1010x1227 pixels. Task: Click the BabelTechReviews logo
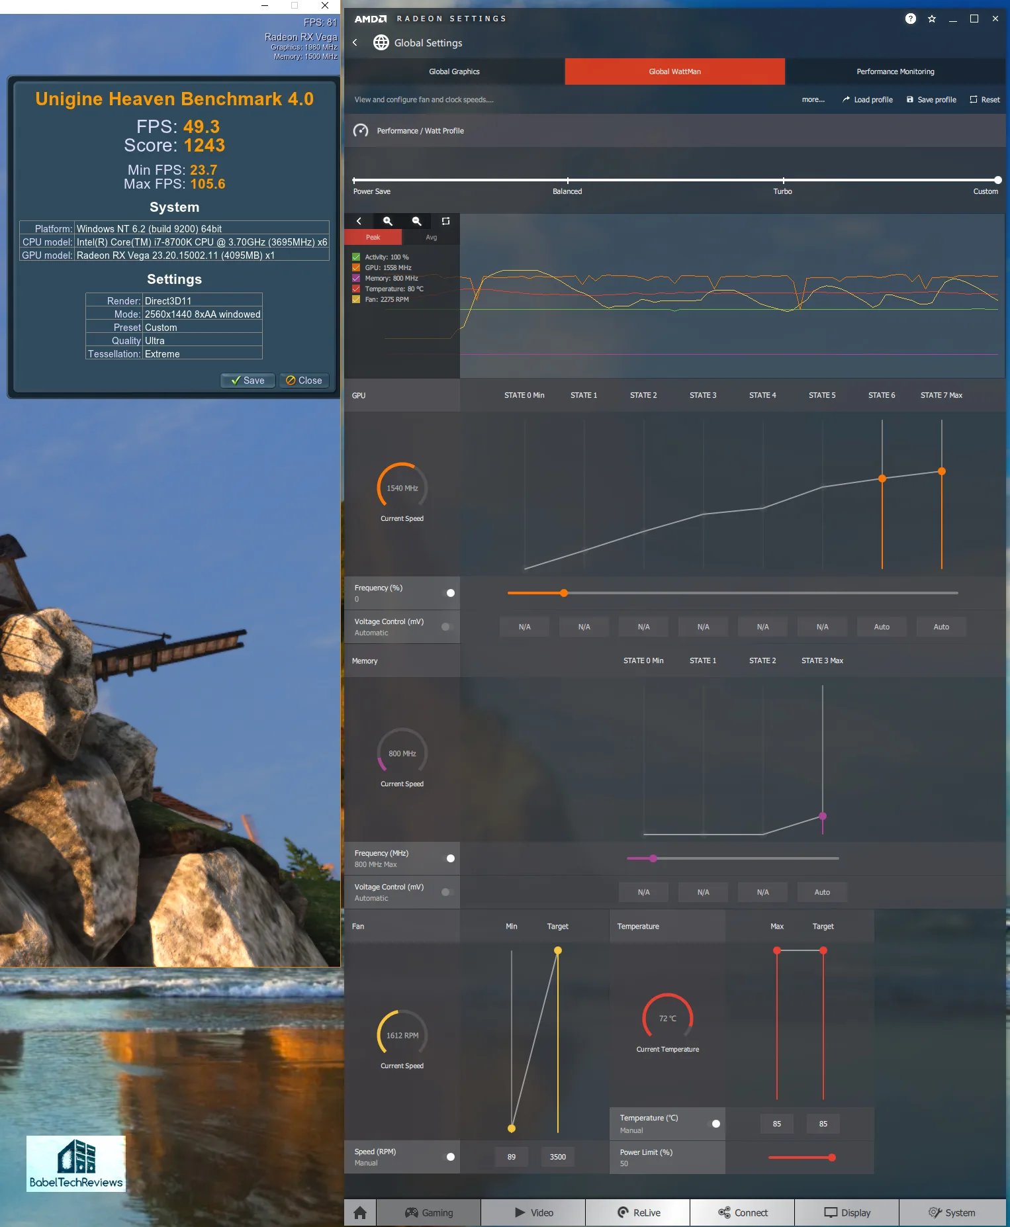(76, 1163)
